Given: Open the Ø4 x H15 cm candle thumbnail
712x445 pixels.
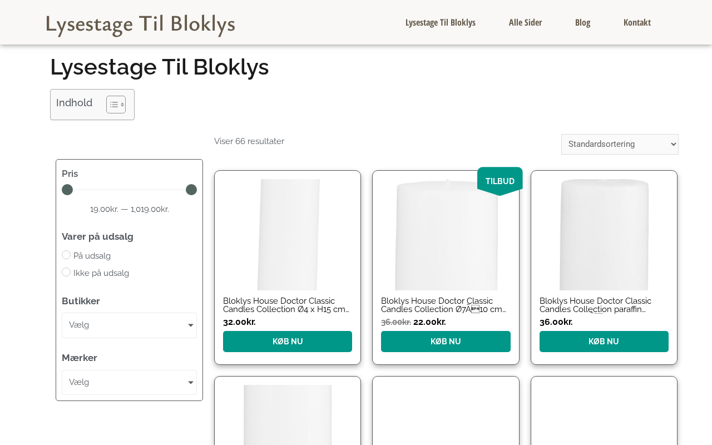Looking at the screenshot, I should click(288, 234).
